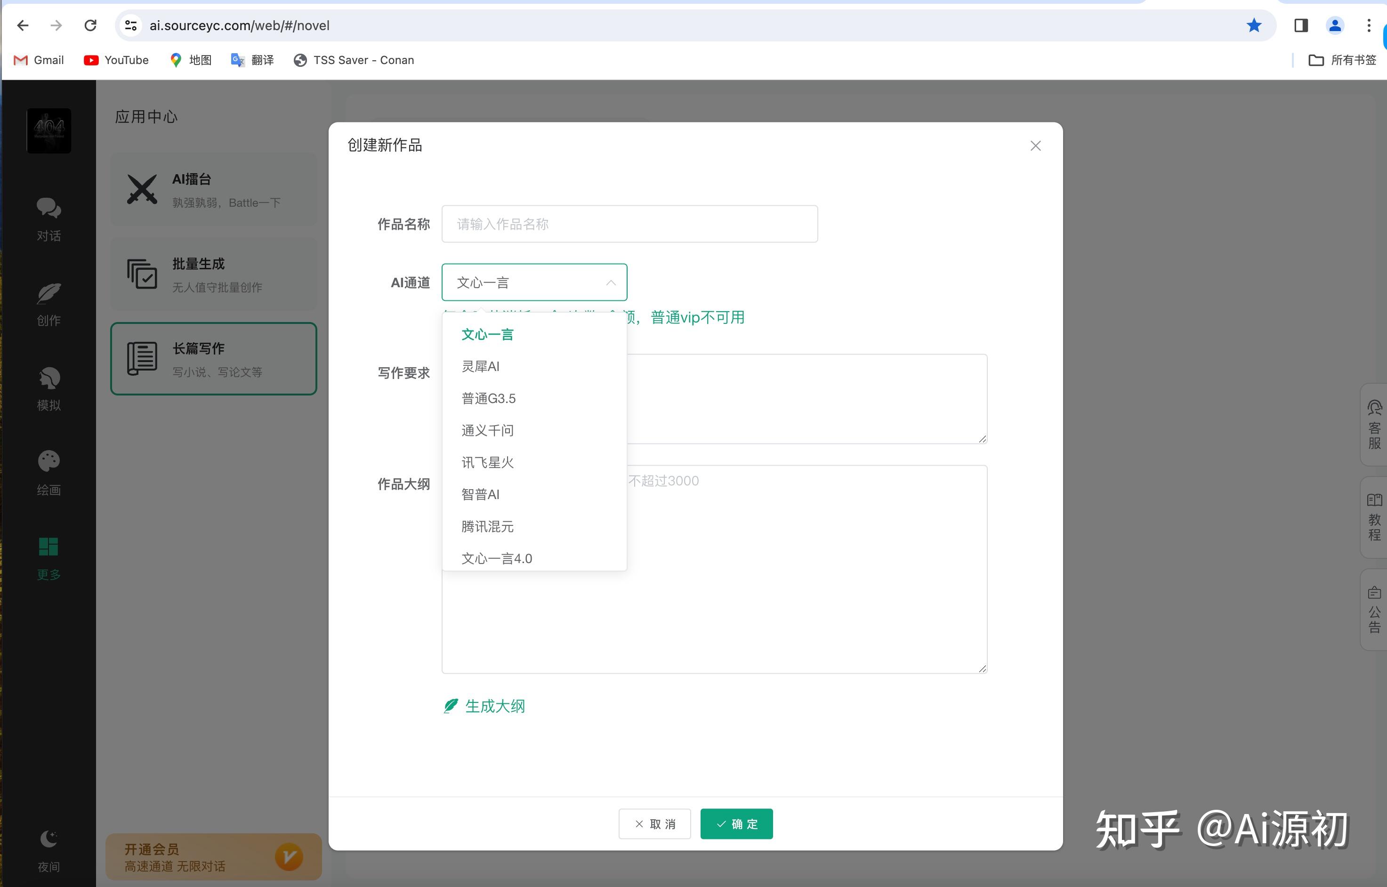Screen dimensions: 1387x887
Task: Open 公告 announcements side tab
Action: click(x=1374, y=609)
